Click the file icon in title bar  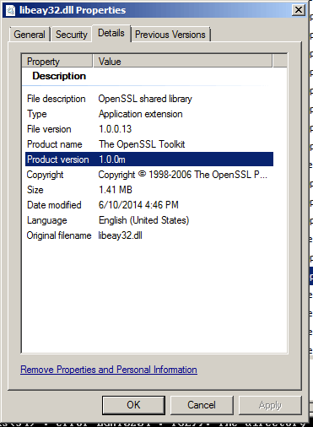(10, 10)
